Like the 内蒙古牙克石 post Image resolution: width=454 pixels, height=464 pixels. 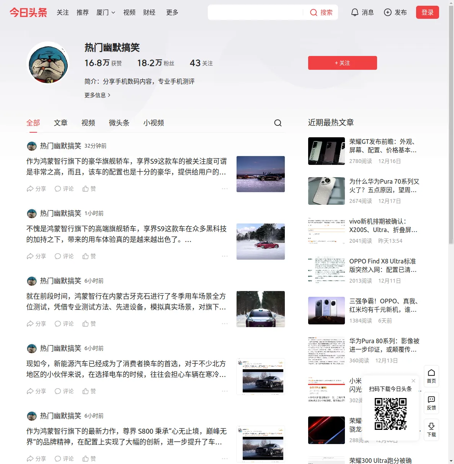[89, 324]
